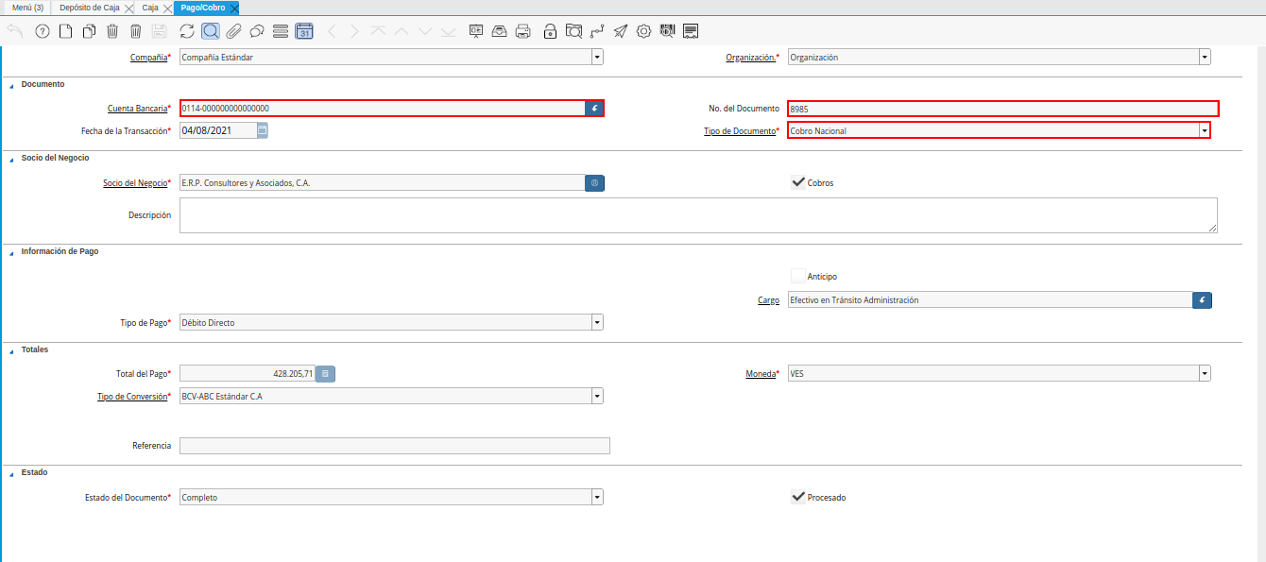The image size is (1266, 562).
Task: Open Zoom Across folder-magnifier icon
Action: pos(573,31)
